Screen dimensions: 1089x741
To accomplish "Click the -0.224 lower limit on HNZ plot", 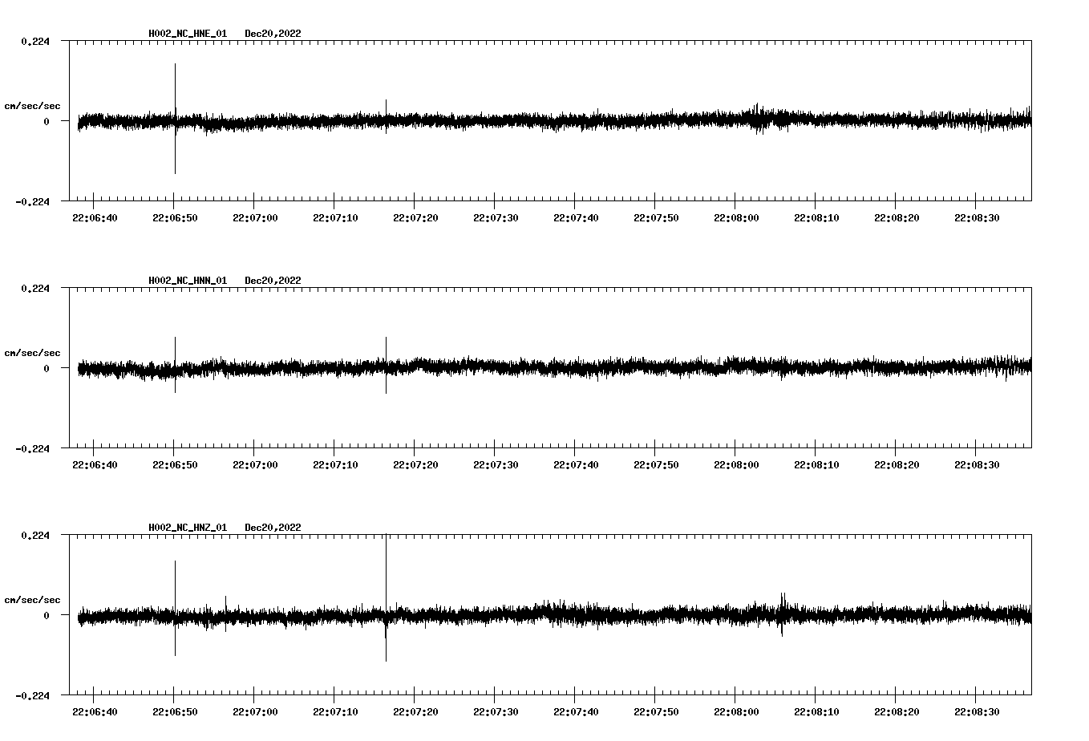I will pyautogui.click(x=32, y=696).
